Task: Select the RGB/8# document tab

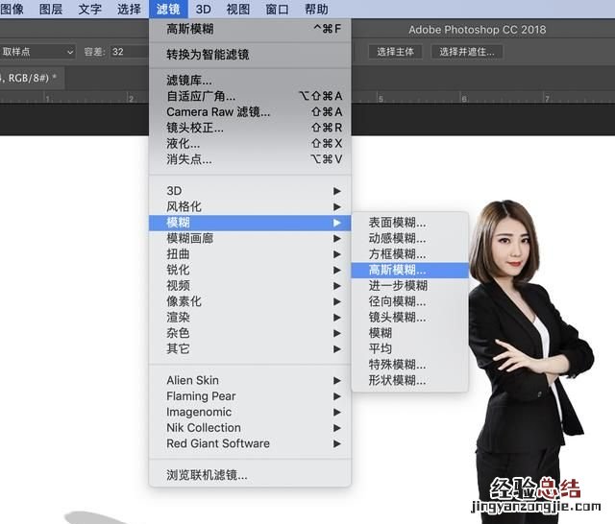Action: [32, 78]
